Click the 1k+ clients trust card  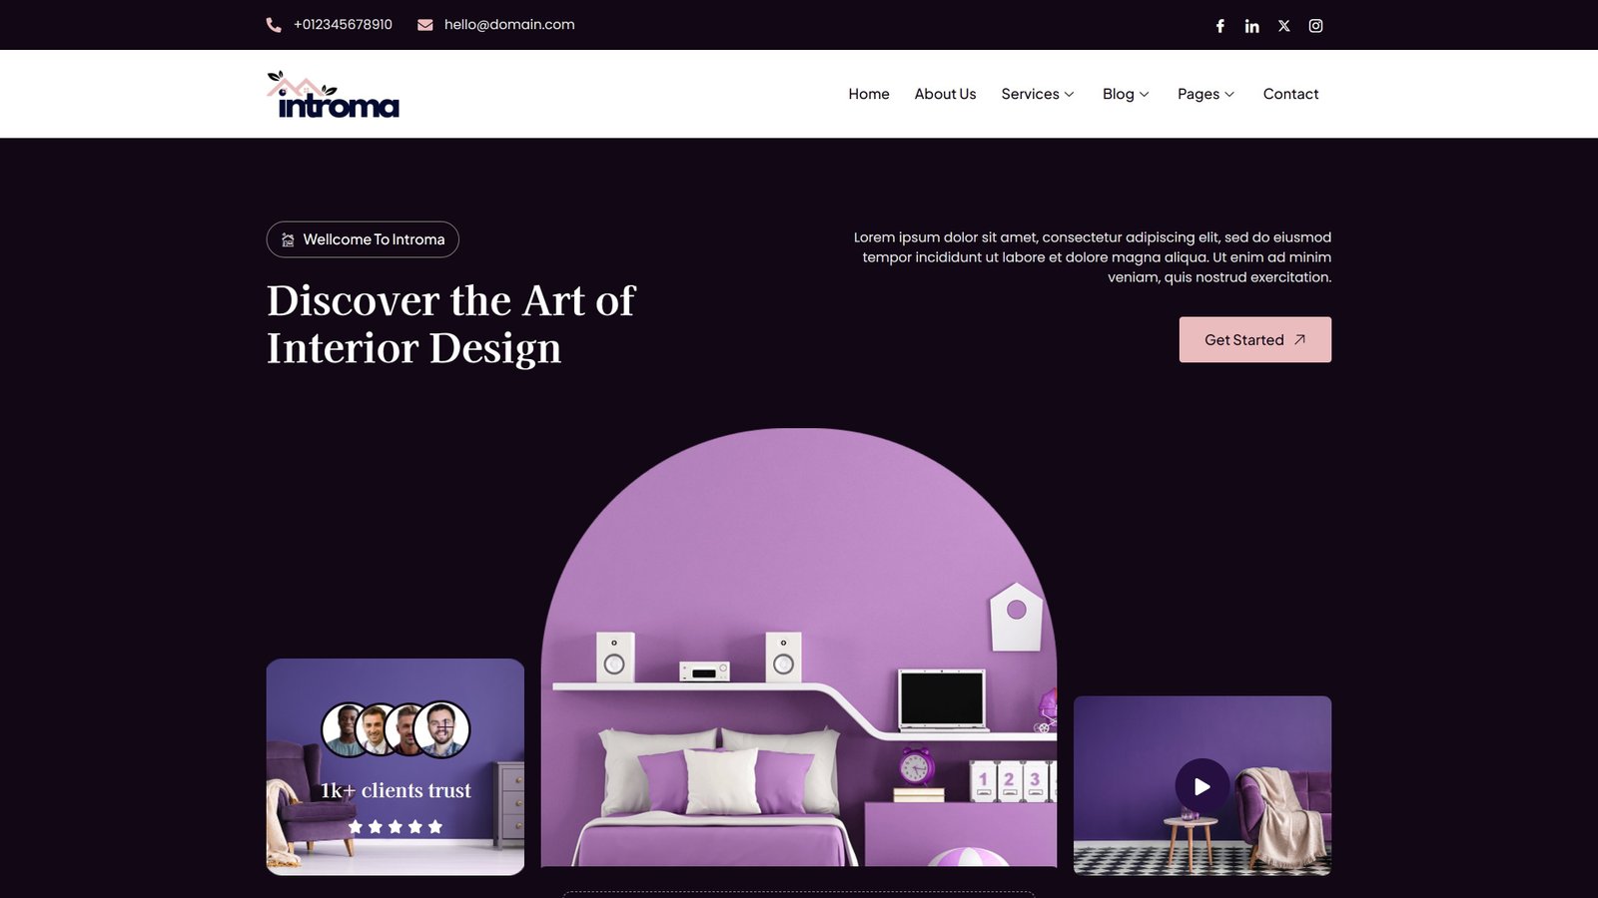tap(396, 766)
